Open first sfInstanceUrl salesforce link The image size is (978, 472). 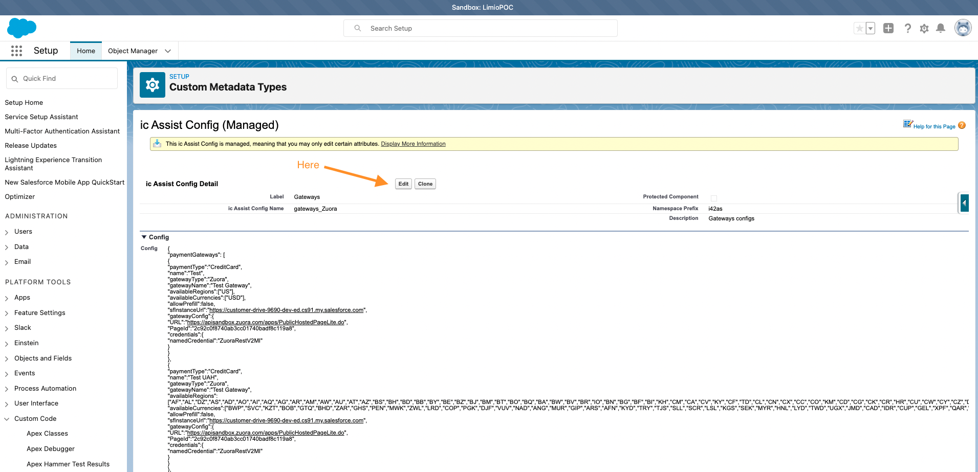(x=287, y=310)
